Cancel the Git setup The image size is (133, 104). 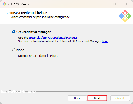(x=120, y=98)
